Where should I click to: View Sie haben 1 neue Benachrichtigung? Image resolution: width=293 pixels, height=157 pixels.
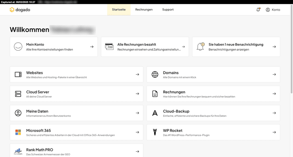tap(236, 45)
